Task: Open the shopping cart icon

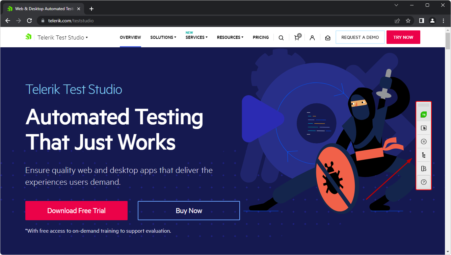Action: 297,37
